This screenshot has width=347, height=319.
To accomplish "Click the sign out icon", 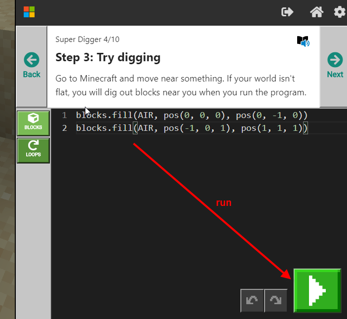I will coord(287,12).
